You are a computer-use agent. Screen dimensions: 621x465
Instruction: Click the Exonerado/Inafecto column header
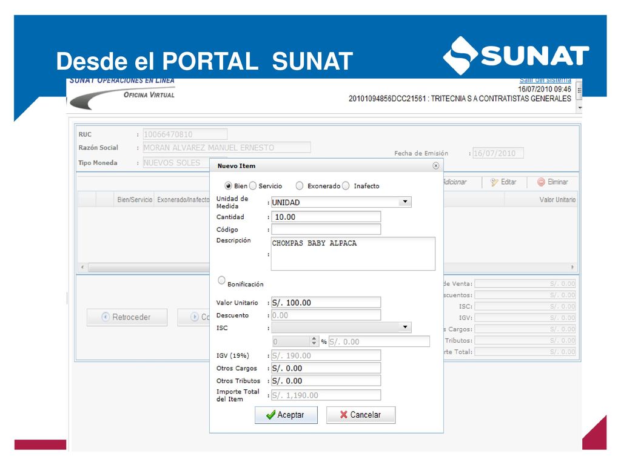[x=183, y=200]
